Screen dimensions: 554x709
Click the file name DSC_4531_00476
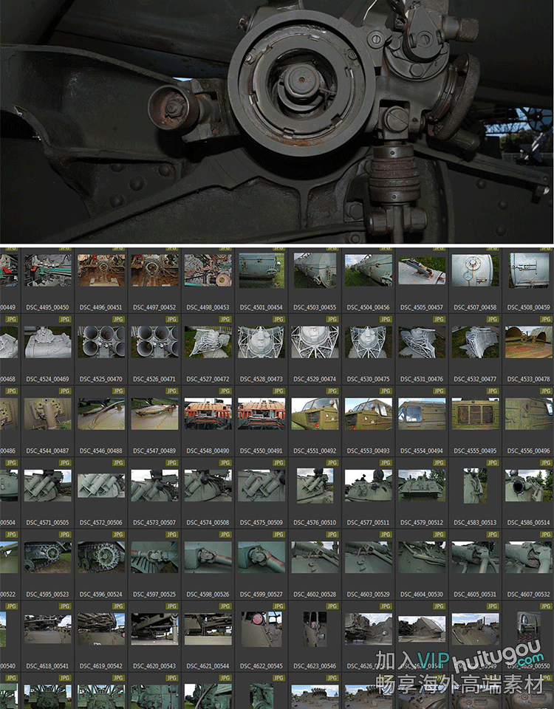[x=422, y=379]
